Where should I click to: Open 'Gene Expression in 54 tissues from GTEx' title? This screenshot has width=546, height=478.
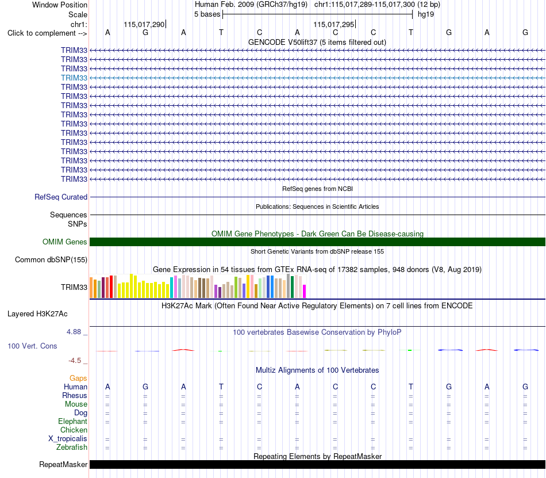coord(317,269)
